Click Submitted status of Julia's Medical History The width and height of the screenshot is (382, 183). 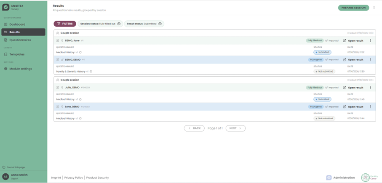[322, 100]
